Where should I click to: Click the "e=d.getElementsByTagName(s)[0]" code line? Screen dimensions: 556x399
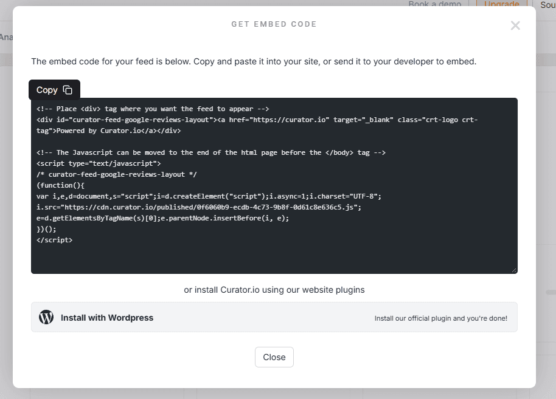pyautogui.click(x=162, y=218)
